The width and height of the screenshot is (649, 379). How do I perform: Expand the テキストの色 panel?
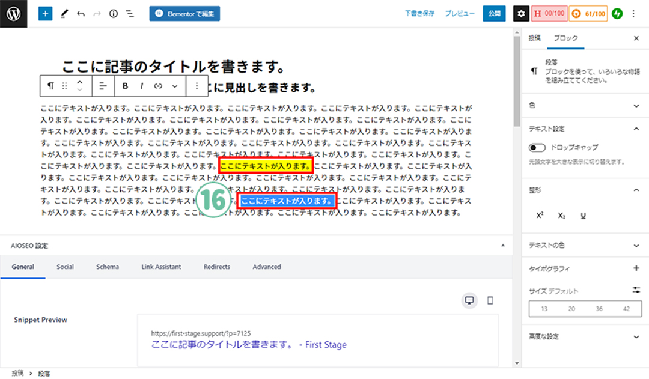point(636,246)
